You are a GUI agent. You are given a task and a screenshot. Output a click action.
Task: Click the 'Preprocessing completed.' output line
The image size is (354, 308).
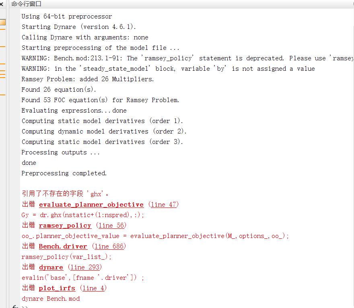[64, 173]
